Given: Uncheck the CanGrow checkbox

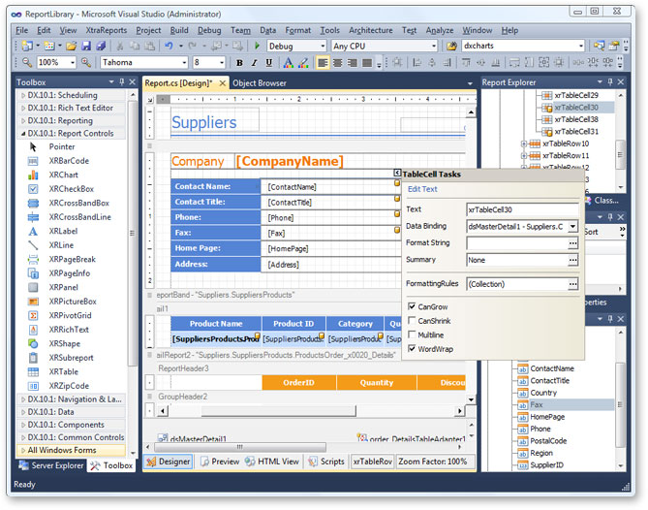Looking at the screenshot, I should (412, 307).
